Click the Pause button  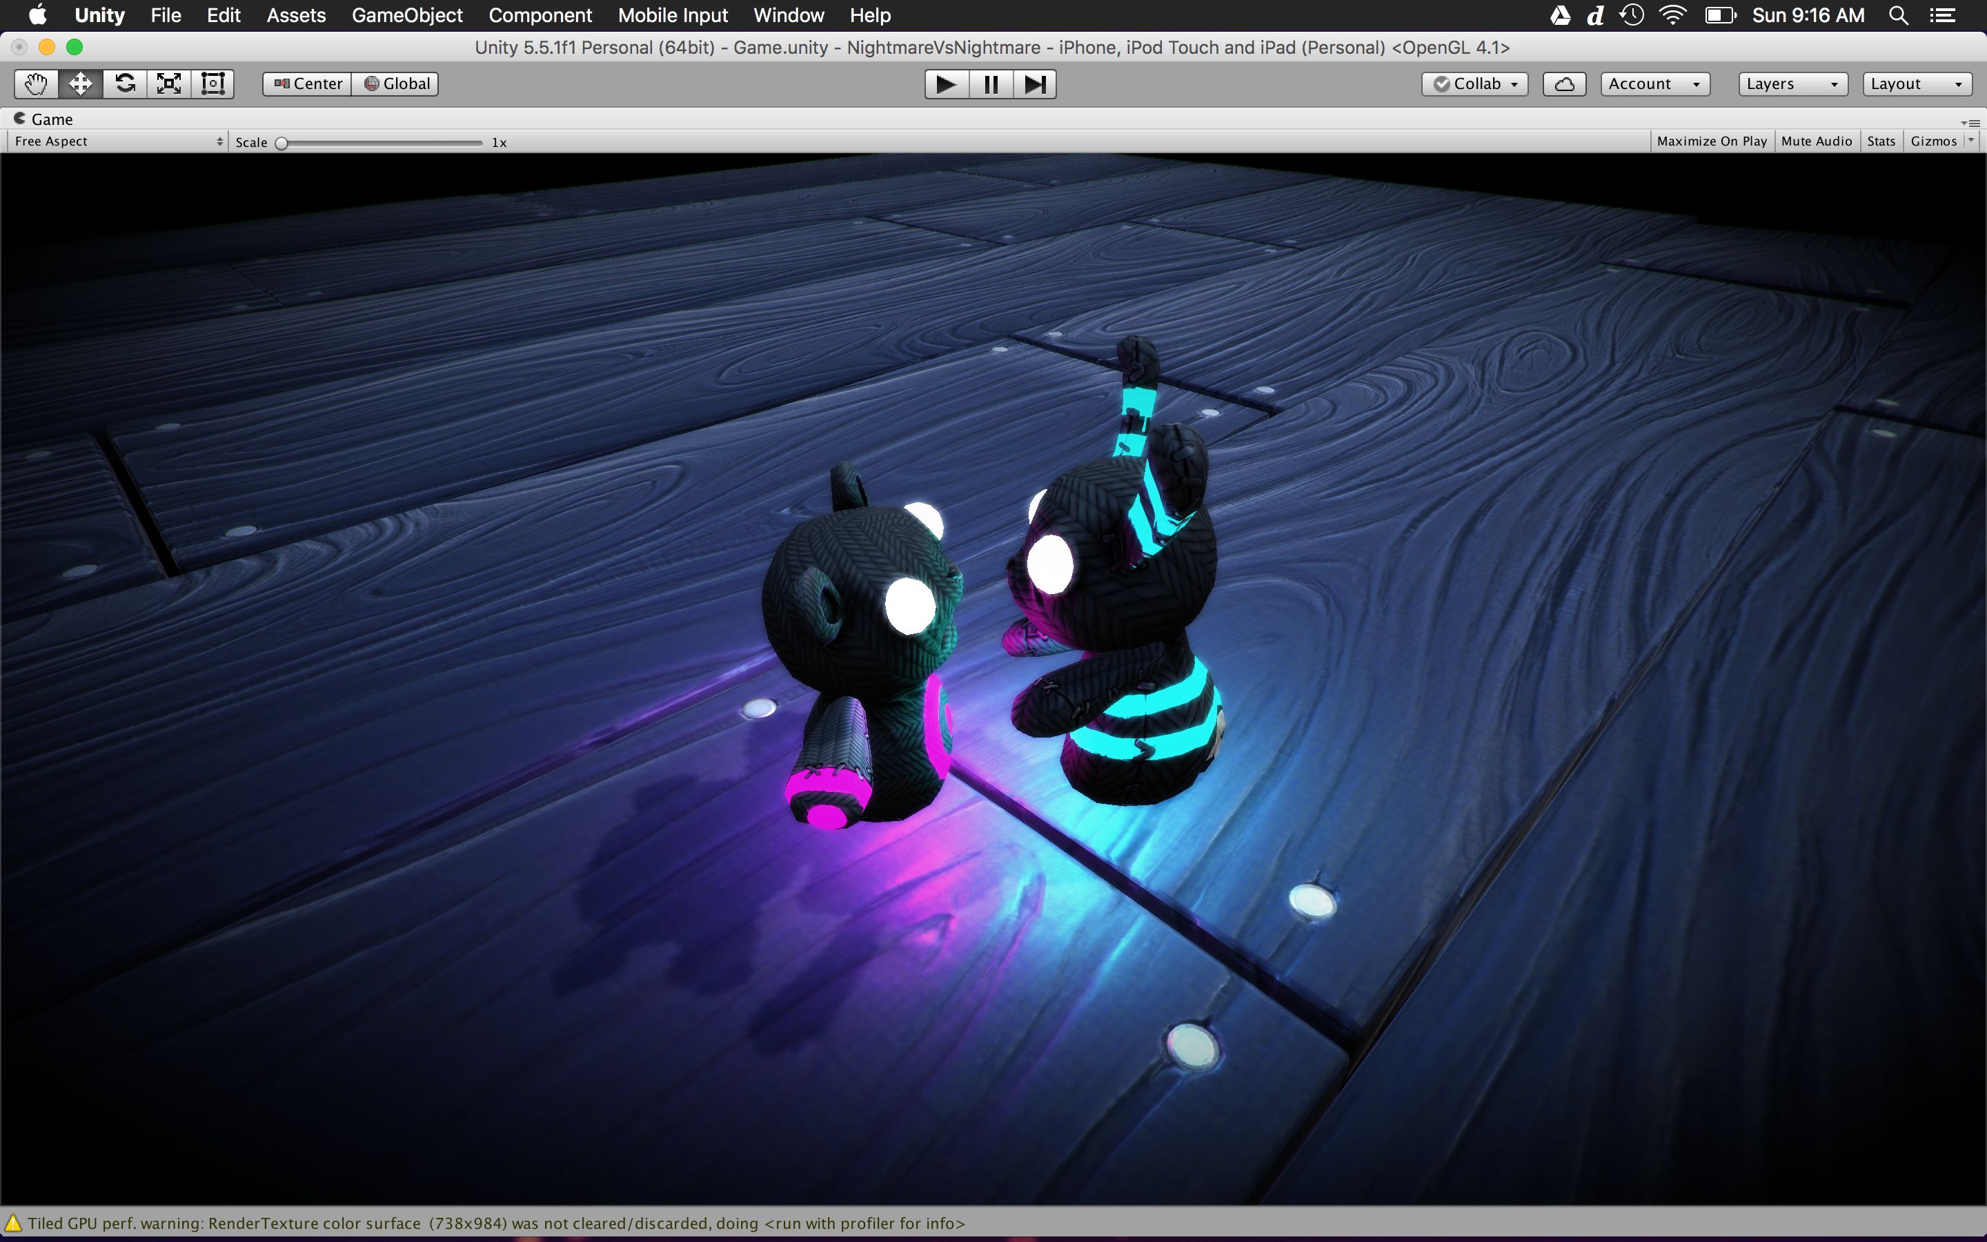coord(990,83)
